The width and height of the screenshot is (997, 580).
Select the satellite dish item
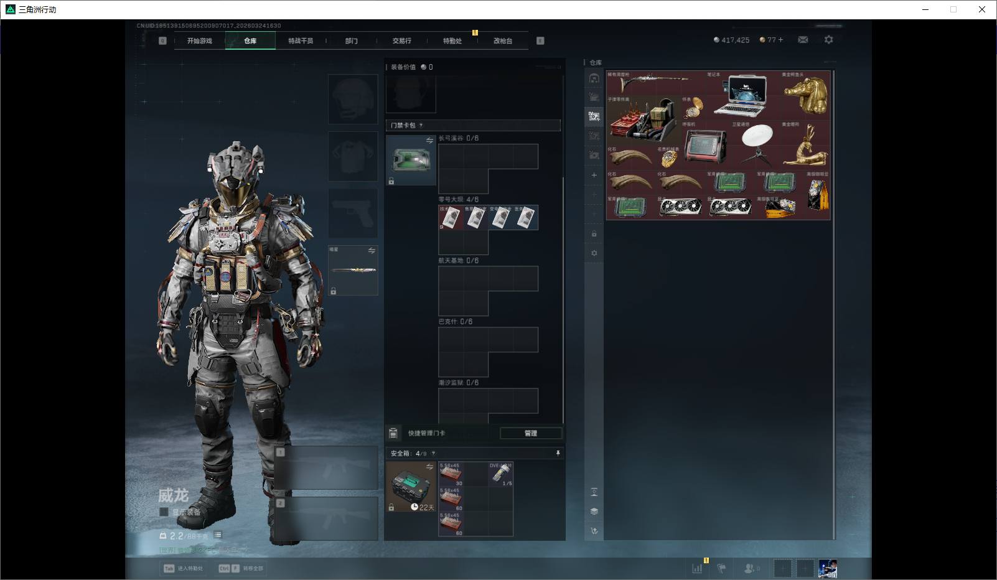pyautogui.click(x=756, y=145)
